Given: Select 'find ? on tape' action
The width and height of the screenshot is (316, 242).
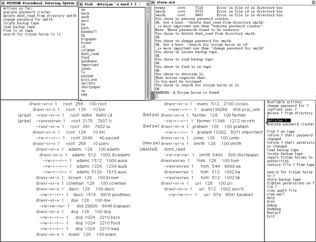Looking at the screenshot, I should click(x=281, y=132).
